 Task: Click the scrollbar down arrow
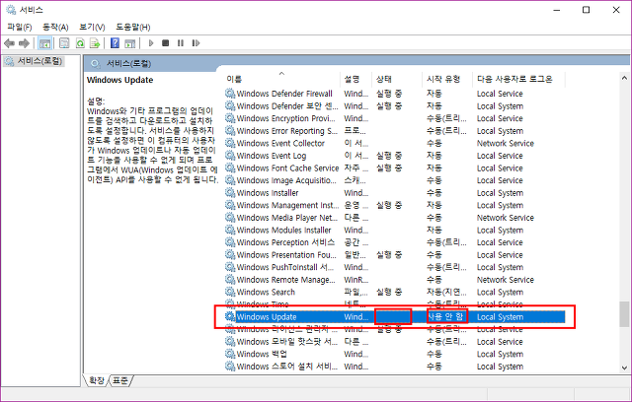click(x=624, y=368)
